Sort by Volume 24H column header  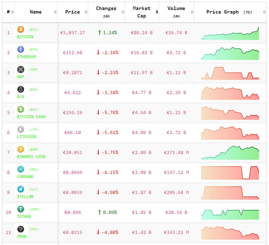click(x=176, y=12)
